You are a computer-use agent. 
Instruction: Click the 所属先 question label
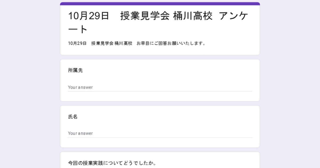[75, 71]
